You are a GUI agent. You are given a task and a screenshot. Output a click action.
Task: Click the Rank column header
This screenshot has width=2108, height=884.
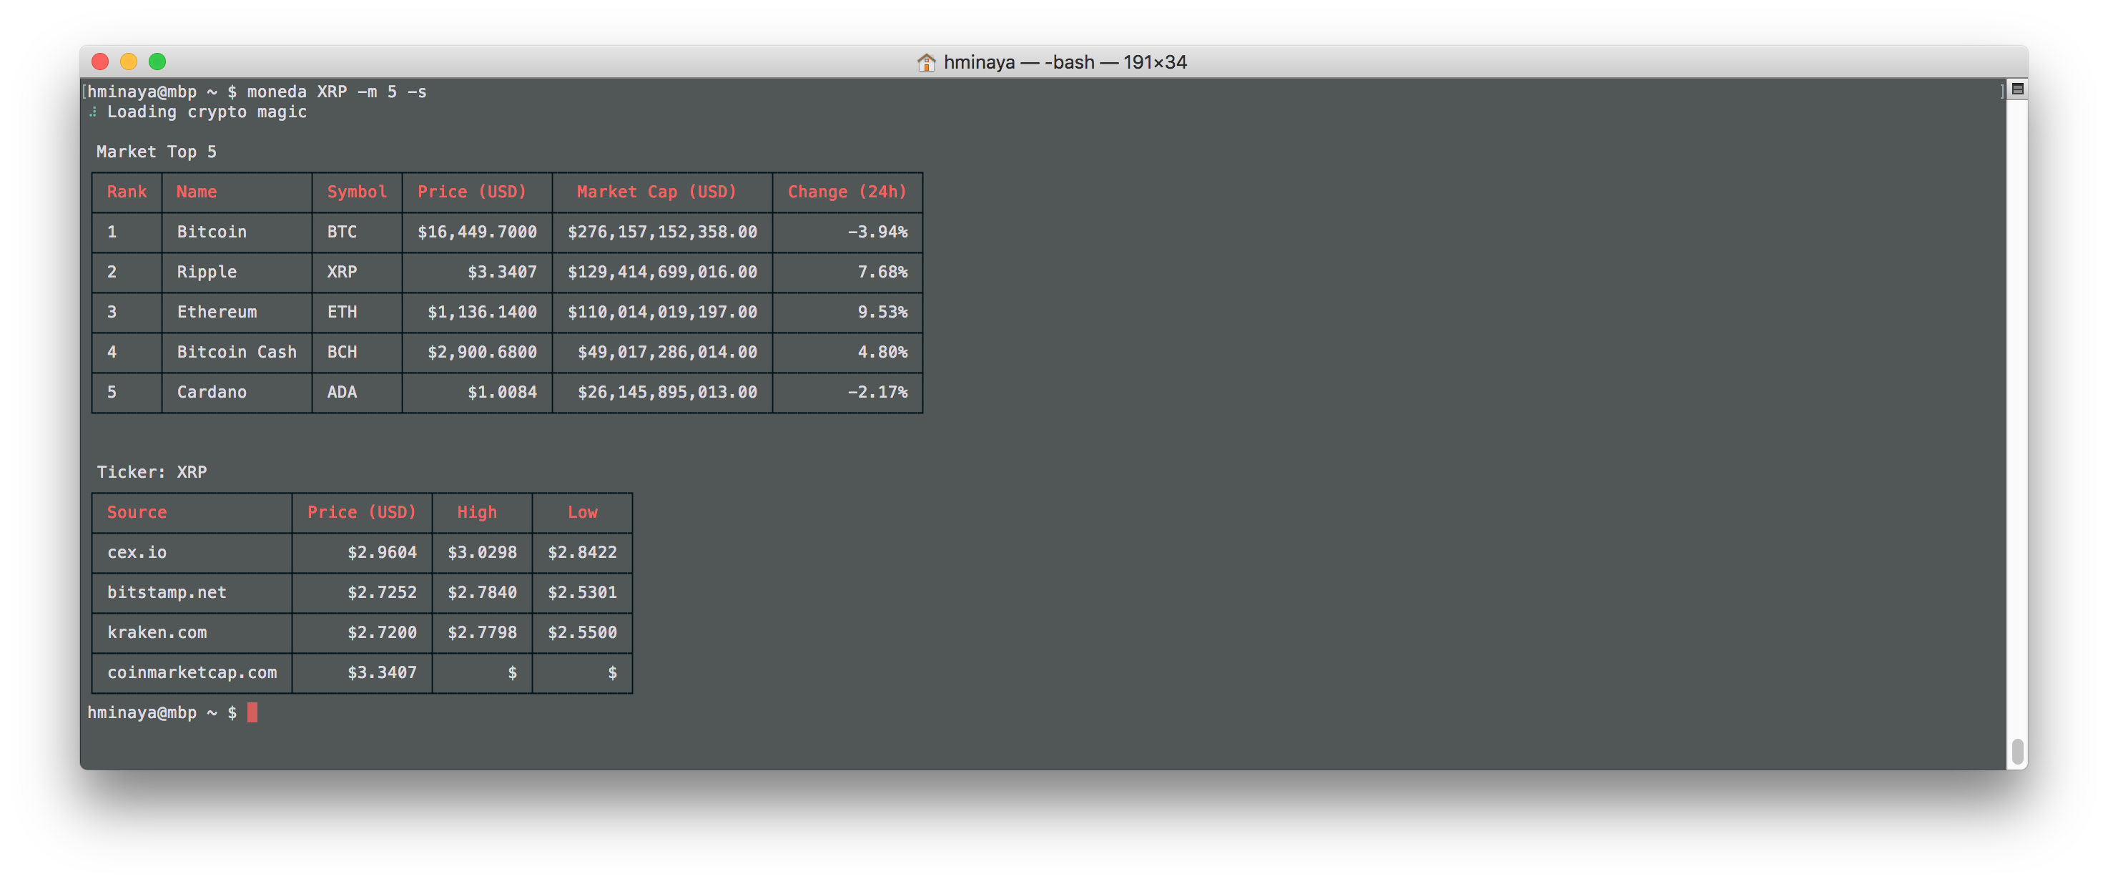[127, 192]
